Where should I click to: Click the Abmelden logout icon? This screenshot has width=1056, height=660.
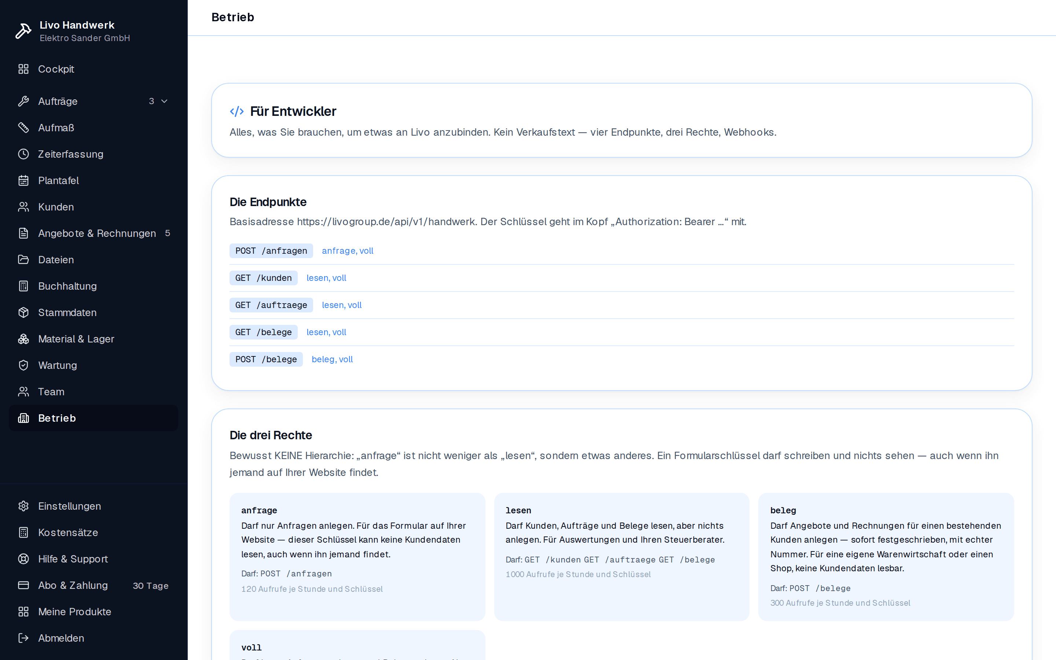tap(23, 638)
